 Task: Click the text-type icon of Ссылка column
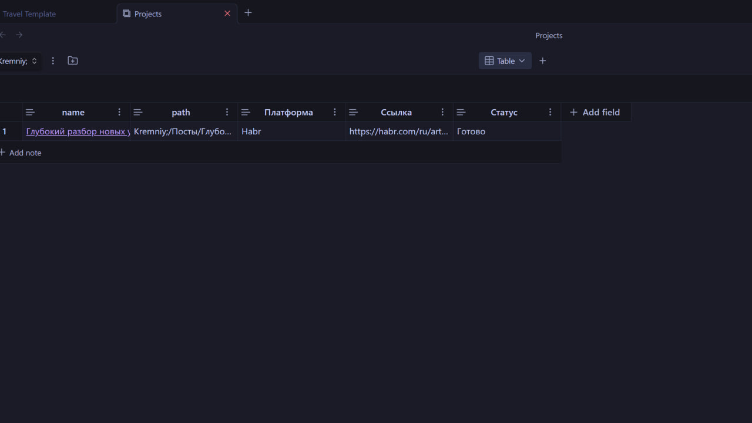tap(354, 113)
